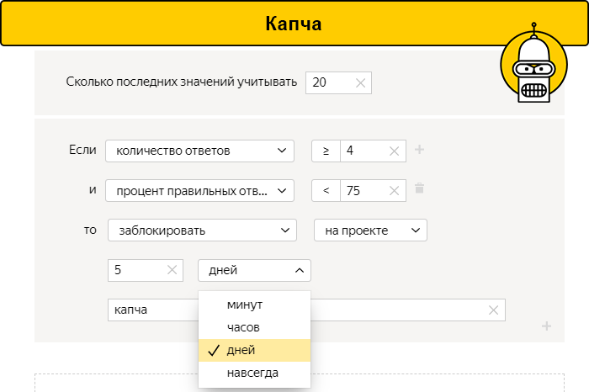This screenshot has height=392, width=589.
Task: Open the количество ответов dropdown
Action: tap(199, 151)
